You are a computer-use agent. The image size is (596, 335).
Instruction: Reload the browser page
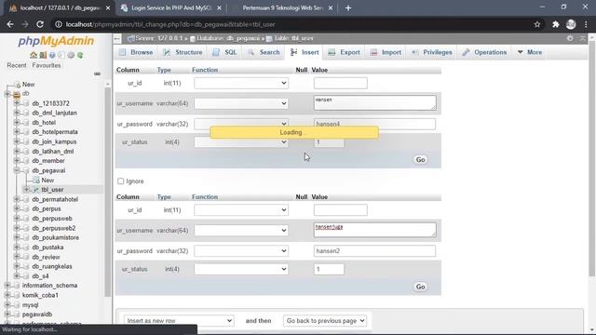pyautogui.click(x=40, y=24)
